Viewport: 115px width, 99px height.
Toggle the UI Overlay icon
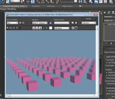coord(73,28)
